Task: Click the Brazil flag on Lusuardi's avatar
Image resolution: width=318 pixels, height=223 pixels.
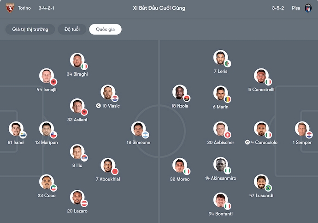Action: [268, 188]
